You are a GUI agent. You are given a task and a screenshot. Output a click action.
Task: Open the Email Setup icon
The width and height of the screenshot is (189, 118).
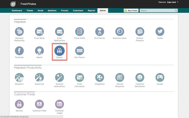(x=39, y=31)
